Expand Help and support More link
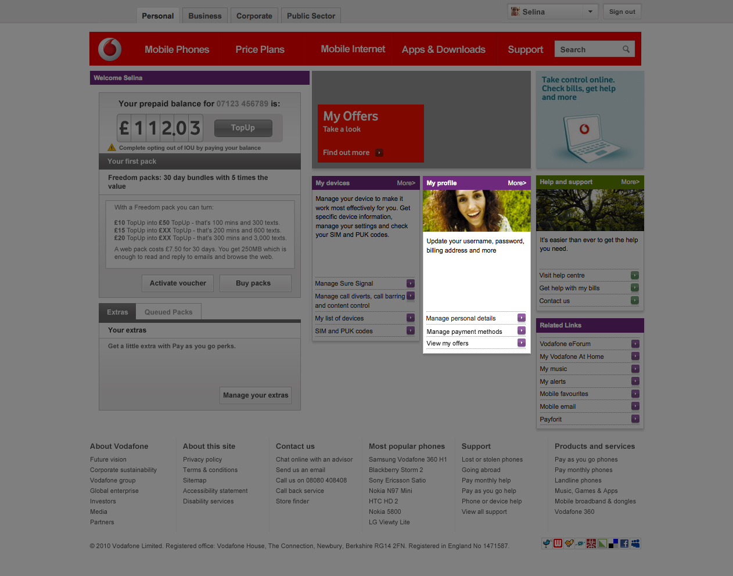The image size is (733, 576). [x=630, y=182]
